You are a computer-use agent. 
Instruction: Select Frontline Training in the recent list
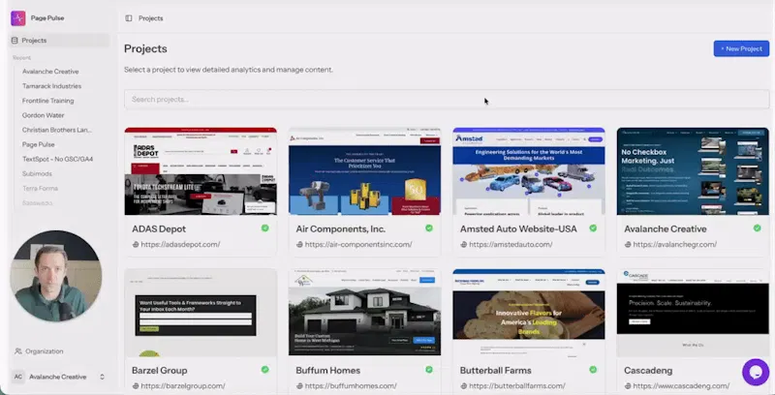(x=47, y=101)
